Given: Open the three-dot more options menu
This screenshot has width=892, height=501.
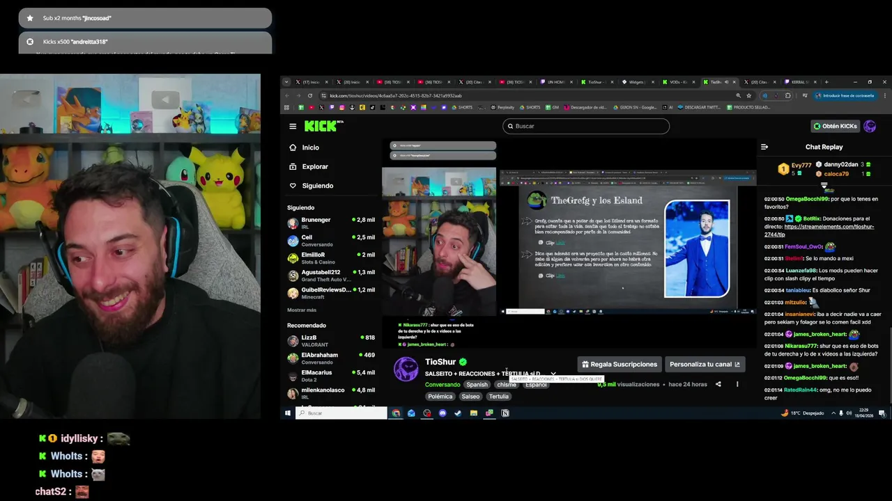Looking at the screenshot, I should [737, 384].
